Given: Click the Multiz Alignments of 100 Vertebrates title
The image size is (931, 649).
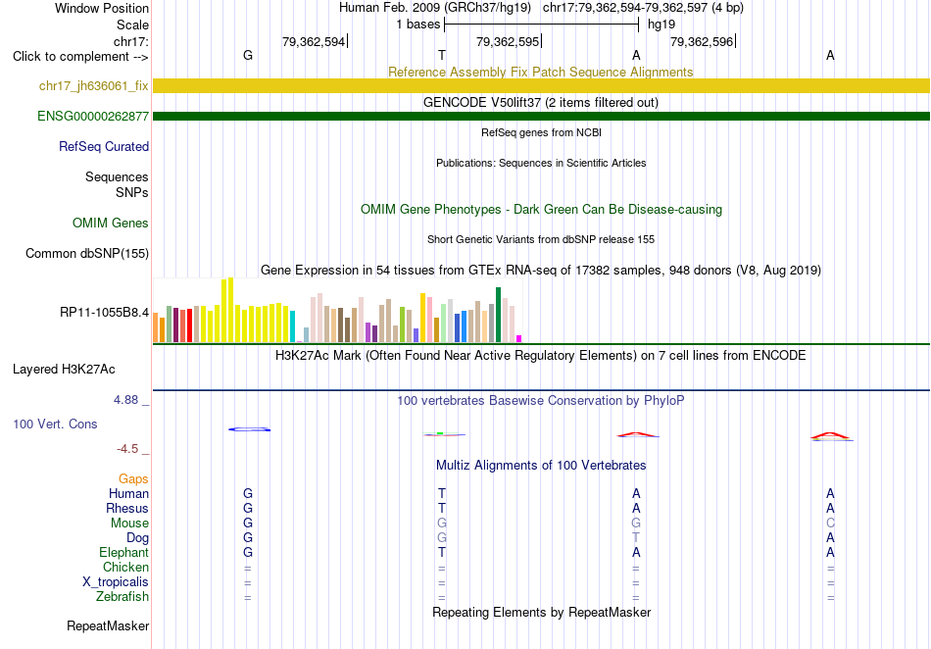Looking at the screenshot, I should pyautogui.click(x=541, y=465).
